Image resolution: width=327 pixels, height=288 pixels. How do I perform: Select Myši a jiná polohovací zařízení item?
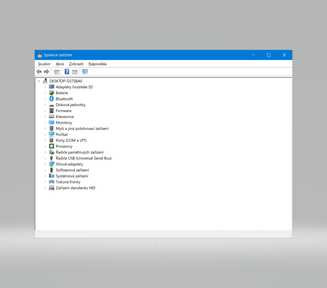[x=82, y=129]
